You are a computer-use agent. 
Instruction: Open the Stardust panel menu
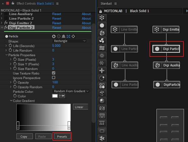pos(116,3)
